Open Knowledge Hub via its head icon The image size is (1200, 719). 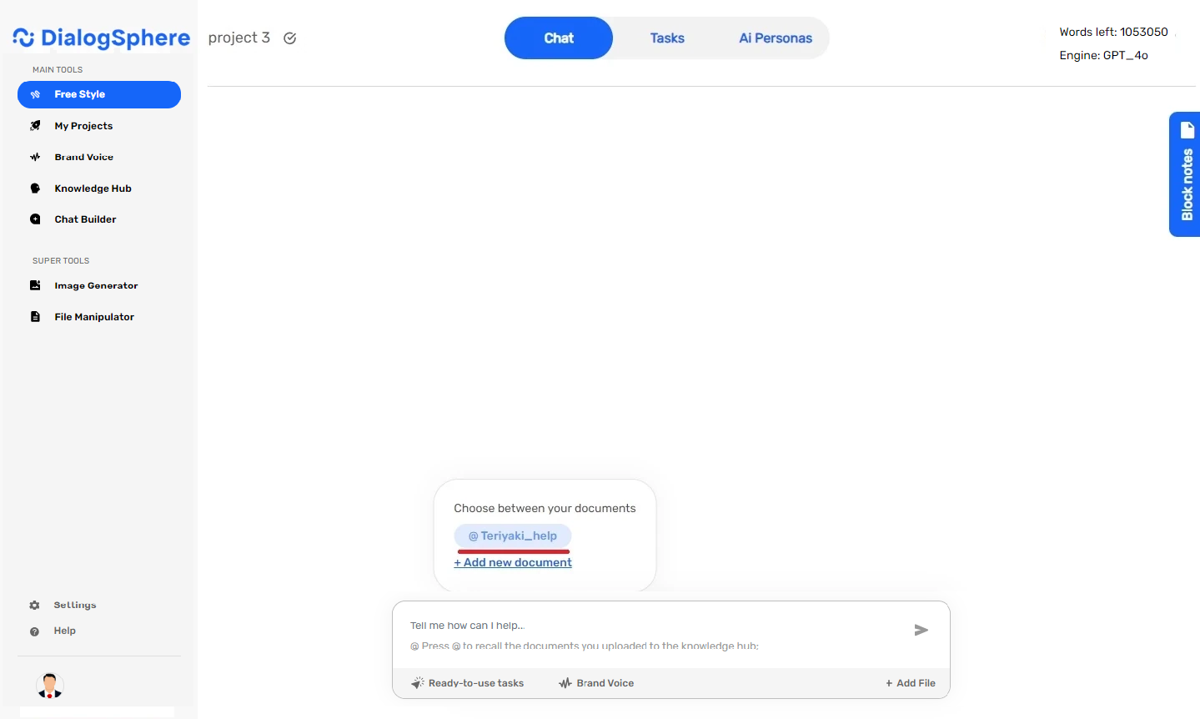pyautogui.click(x=35, y=189)
